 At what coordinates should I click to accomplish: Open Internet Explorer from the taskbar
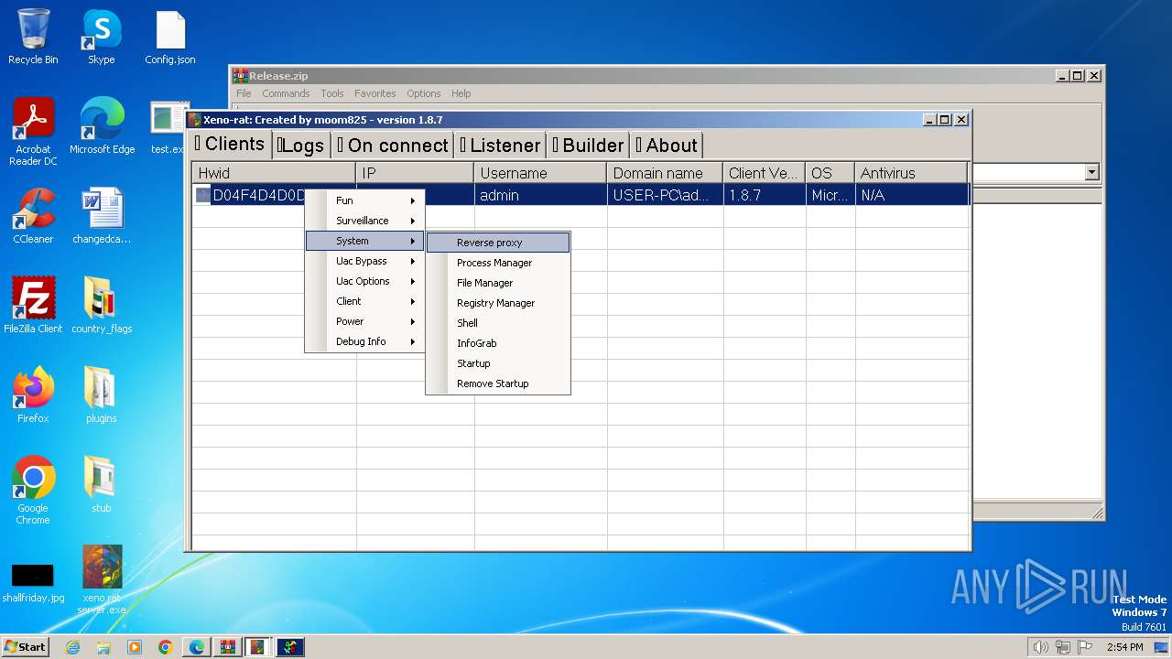72,647
